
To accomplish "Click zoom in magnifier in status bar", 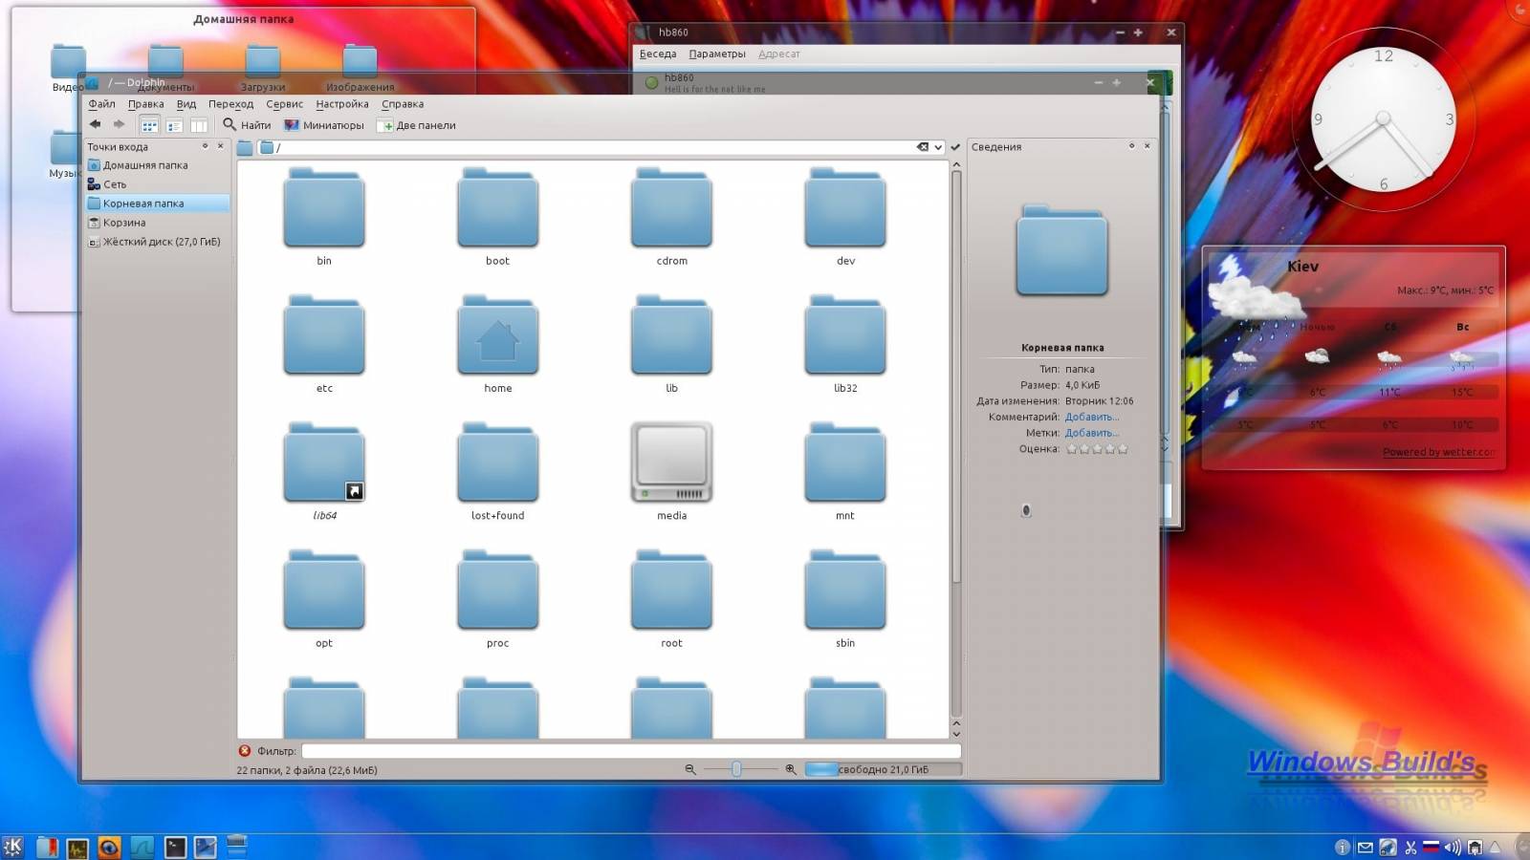I will coord(791,769).
